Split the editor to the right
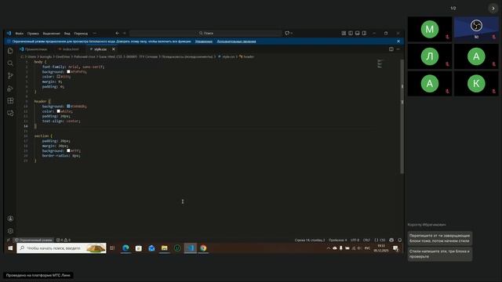This screenshot has height=282, width=502. click(391, 49)
